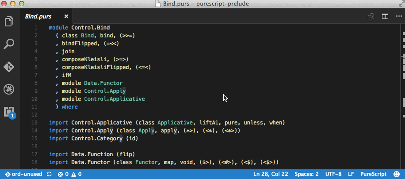Open the Git source control view
This screenshot has width=405, height=179.
pos(9,67)
